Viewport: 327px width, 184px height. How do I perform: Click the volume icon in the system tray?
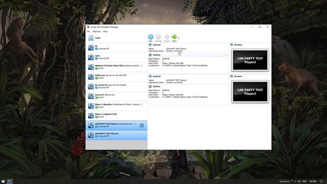click(x=299, y=181)
